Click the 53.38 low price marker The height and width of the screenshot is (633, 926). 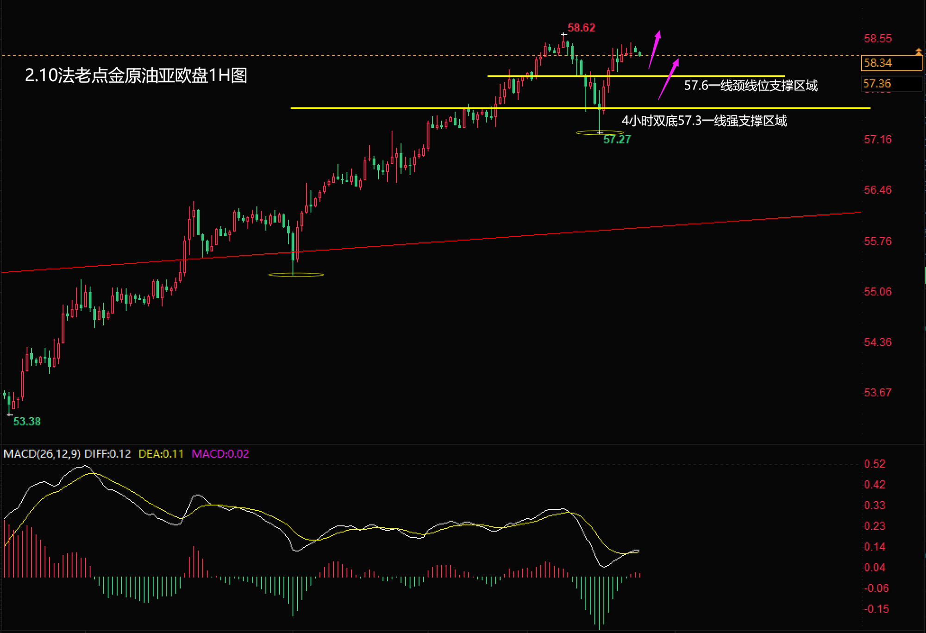coord(27,421)
